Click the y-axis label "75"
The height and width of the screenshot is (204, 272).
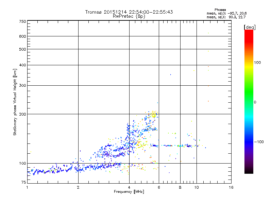(24, 182)
